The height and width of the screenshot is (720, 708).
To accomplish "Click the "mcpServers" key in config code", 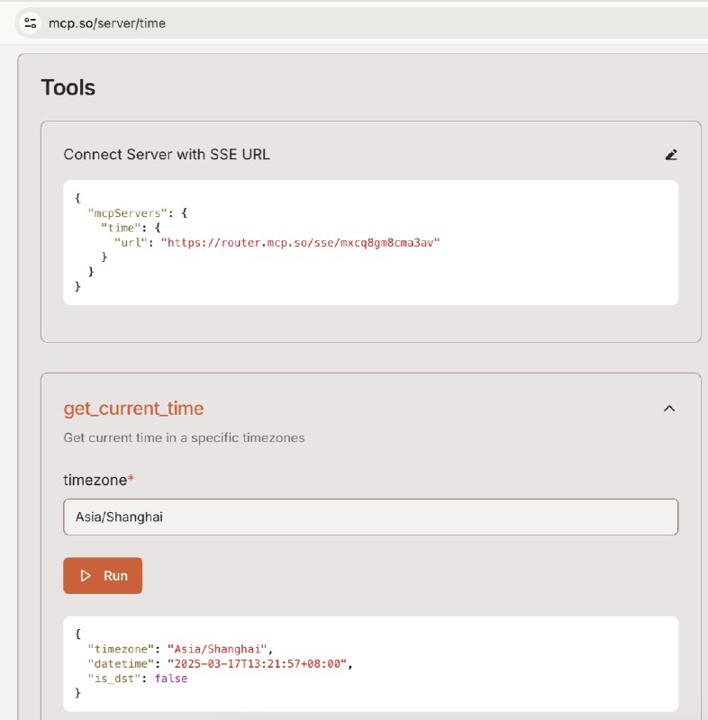I will (127, 213).
